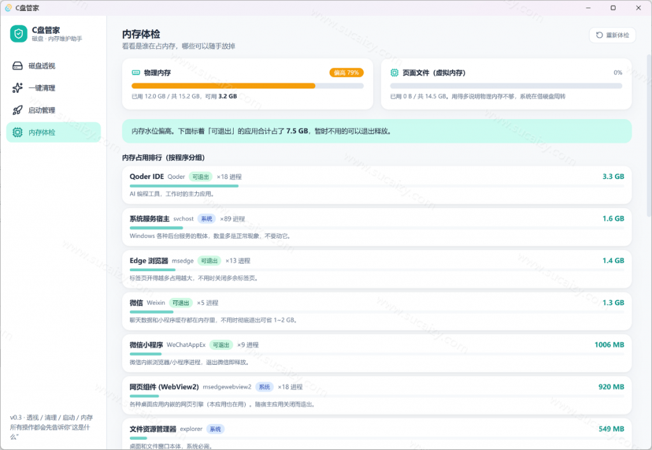The image size is (652, 450).
Task: Click the 文件资源管理器 title text
Action: coord(153,429)
